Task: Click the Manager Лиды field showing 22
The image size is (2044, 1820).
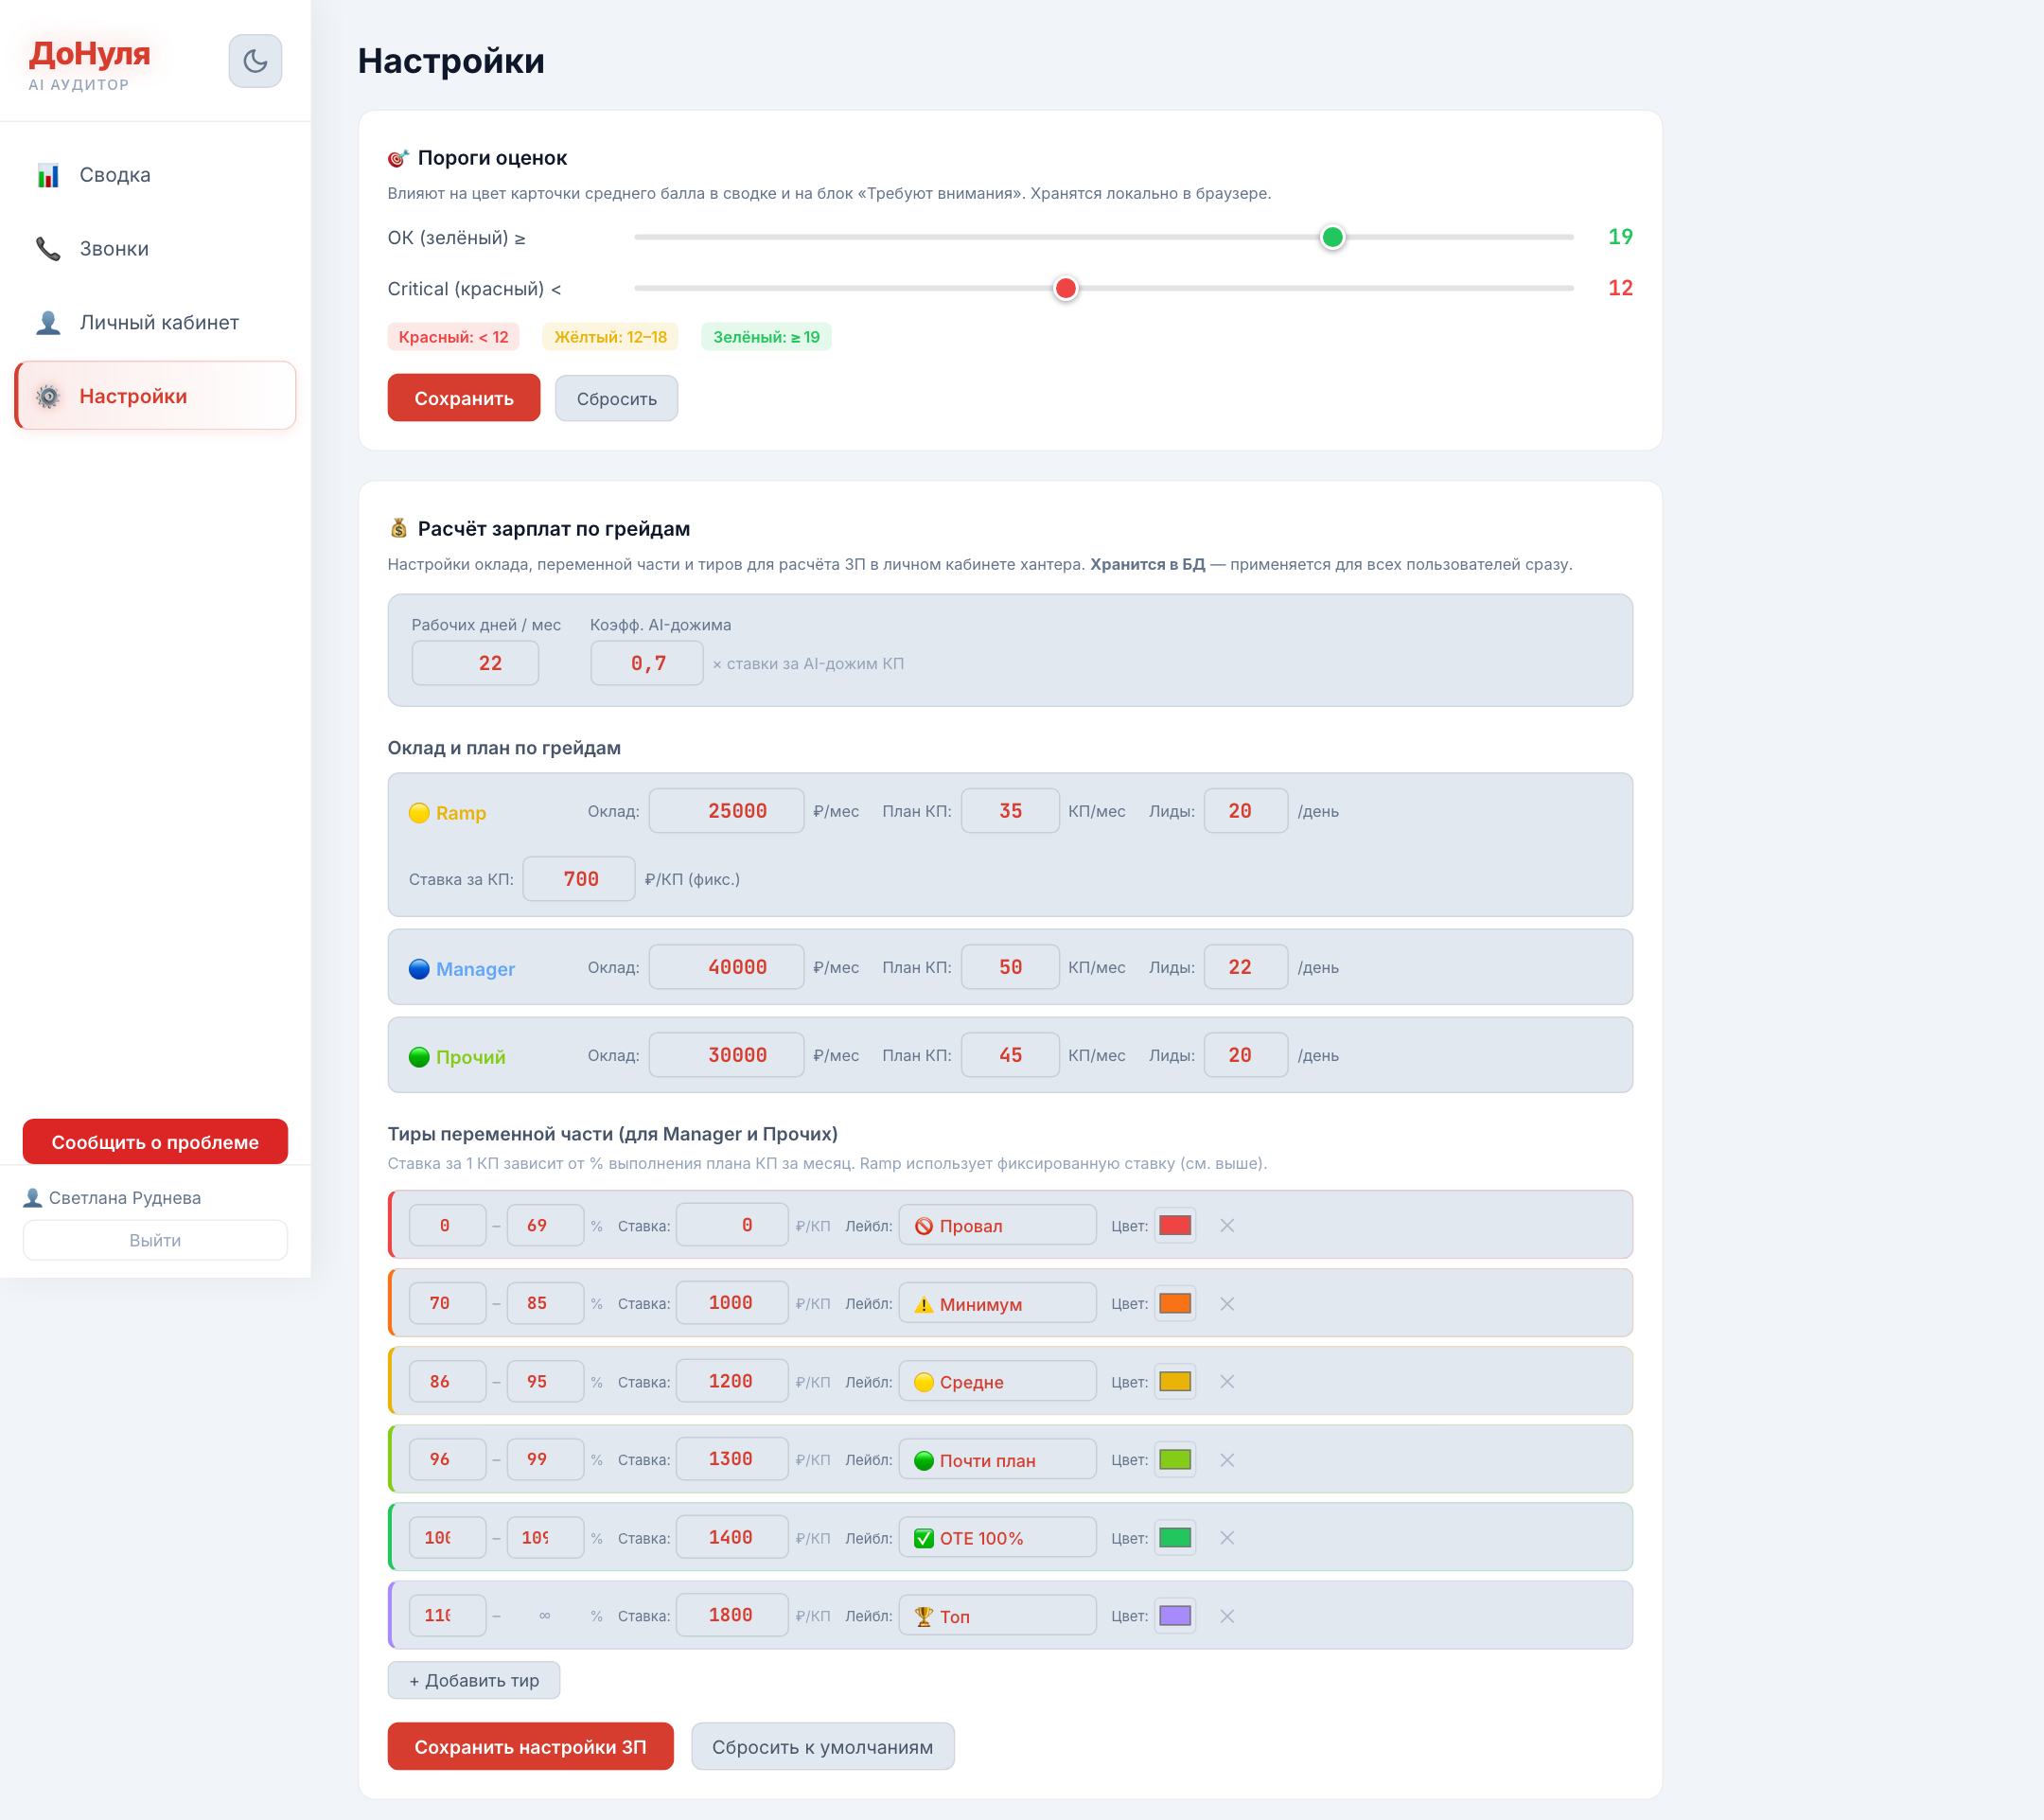Action: 1246,967
